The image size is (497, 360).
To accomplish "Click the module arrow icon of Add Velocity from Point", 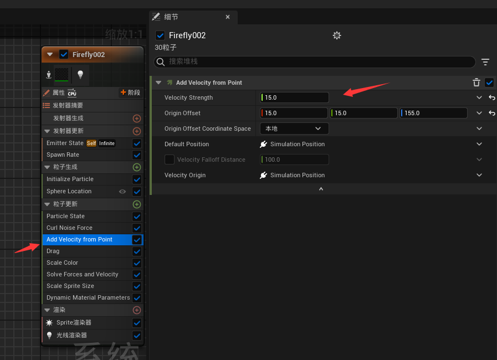I will 170,83.
